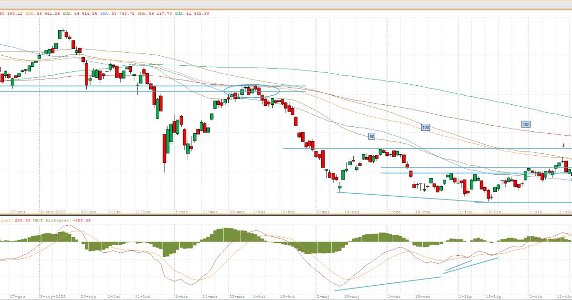Click the divider between price and MACD panels
572x300 pixels.
tap(286, 215)
